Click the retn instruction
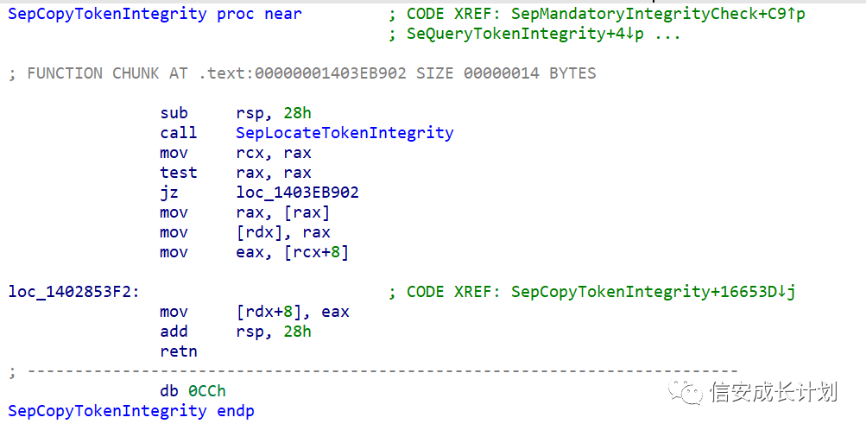Screen dimensions: 866x430 (x=179, y=351)
